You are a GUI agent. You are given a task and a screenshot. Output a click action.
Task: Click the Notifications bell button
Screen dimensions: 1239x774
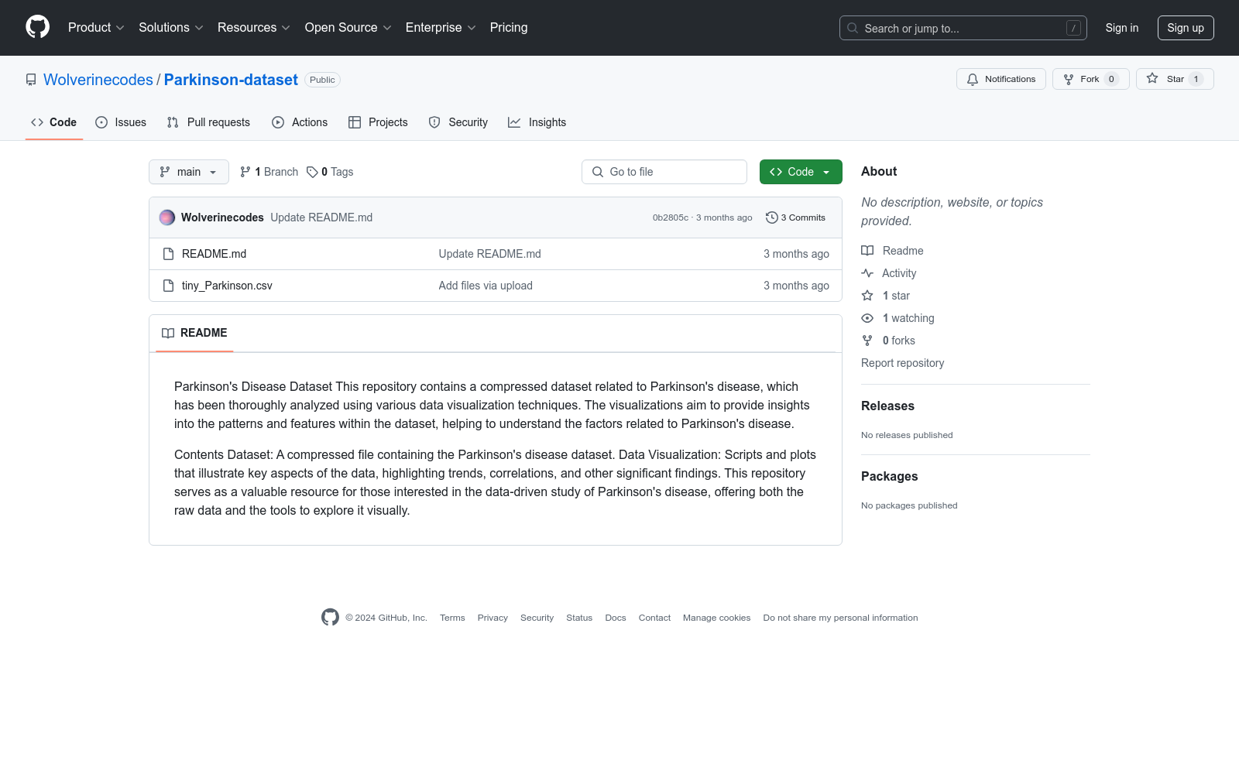[1000, 79]
